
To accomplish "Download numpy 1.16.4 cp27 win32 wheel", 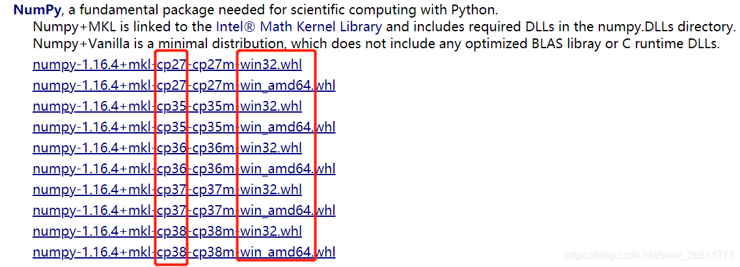I will click(x=167, y=64).
